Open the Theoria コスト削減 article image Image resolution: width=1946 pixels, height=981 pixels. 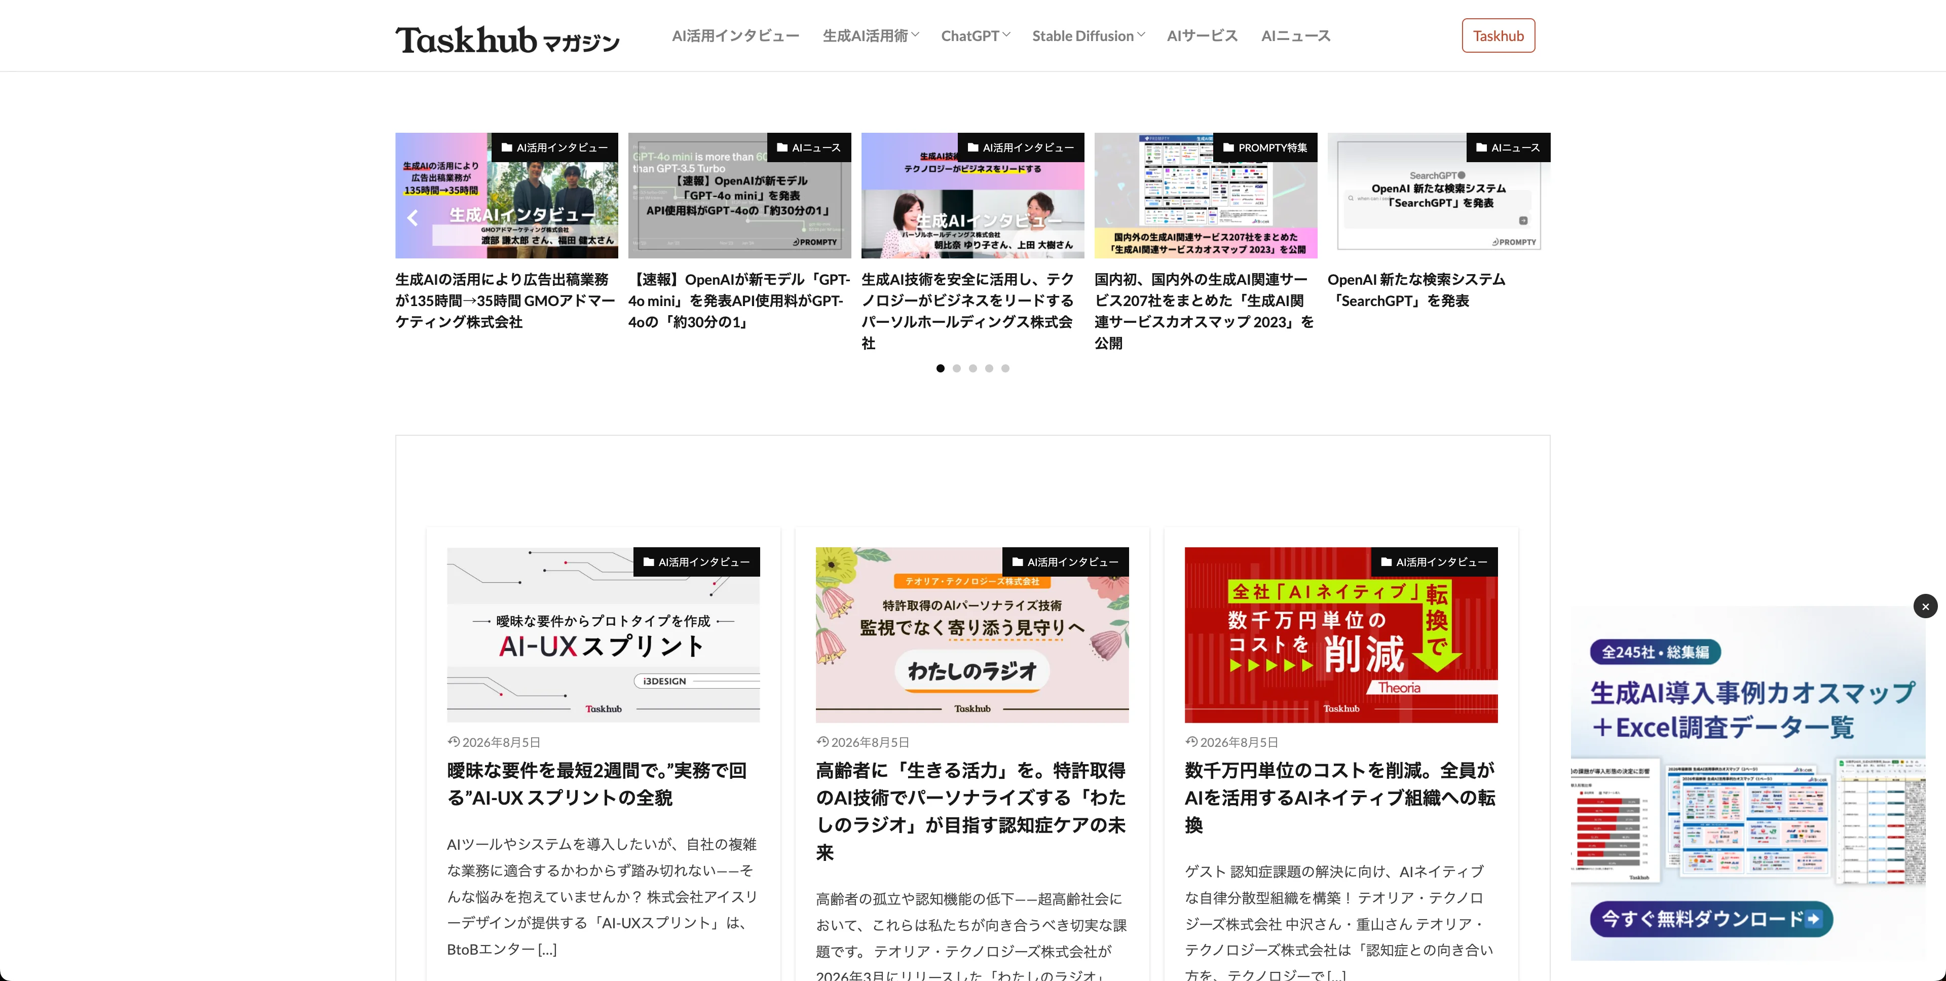(x=1341, y=634)
